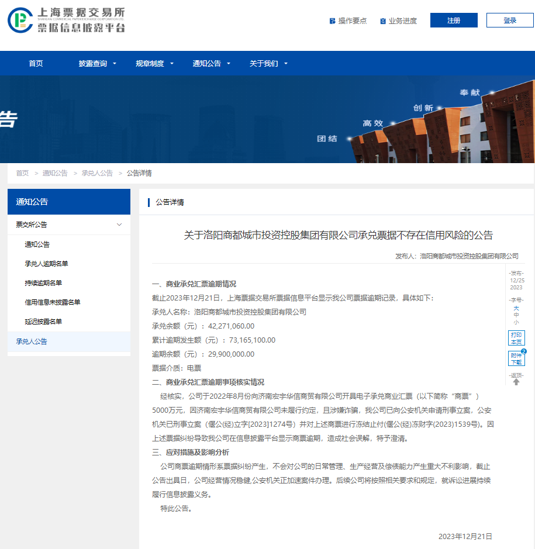Click the 票据介质：电票 line

click(177, 368)
